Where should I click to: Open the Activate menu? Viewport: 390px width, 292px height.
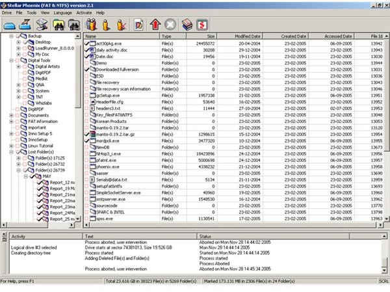84,13
